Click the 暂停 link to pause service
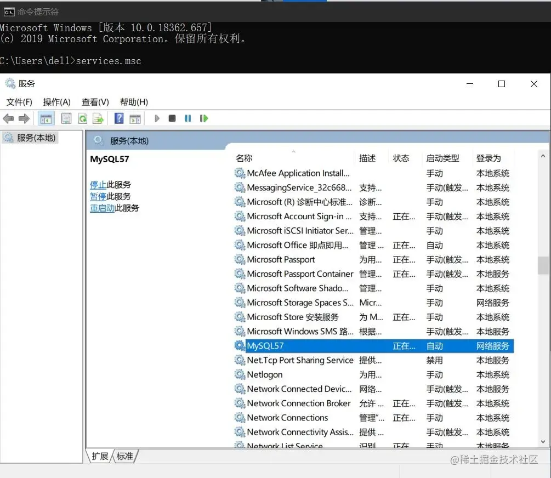 point(98,196)
